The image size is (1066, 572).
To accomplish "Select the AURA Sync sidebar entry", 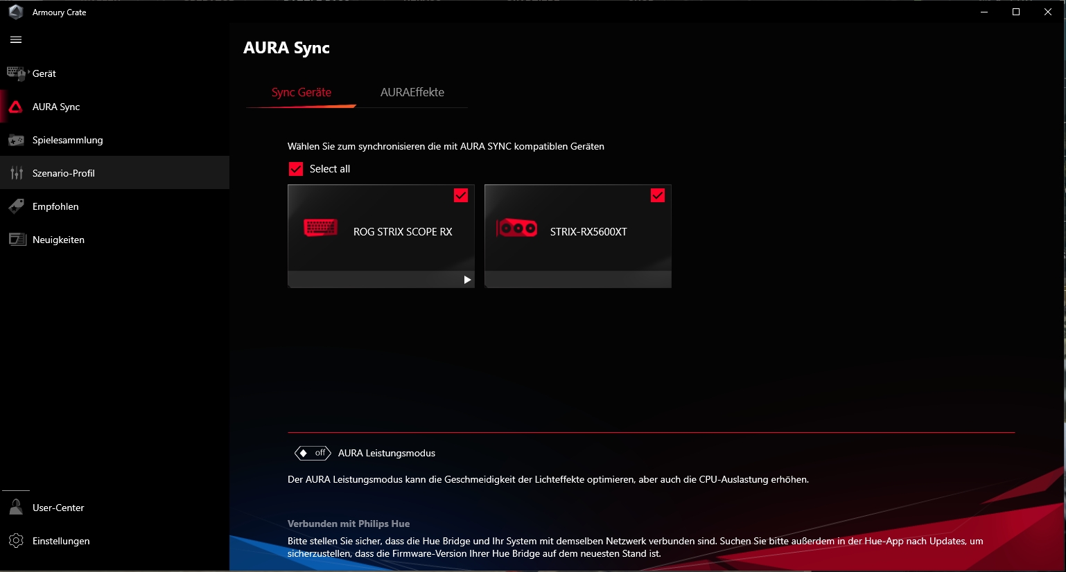I will point(115,107).
